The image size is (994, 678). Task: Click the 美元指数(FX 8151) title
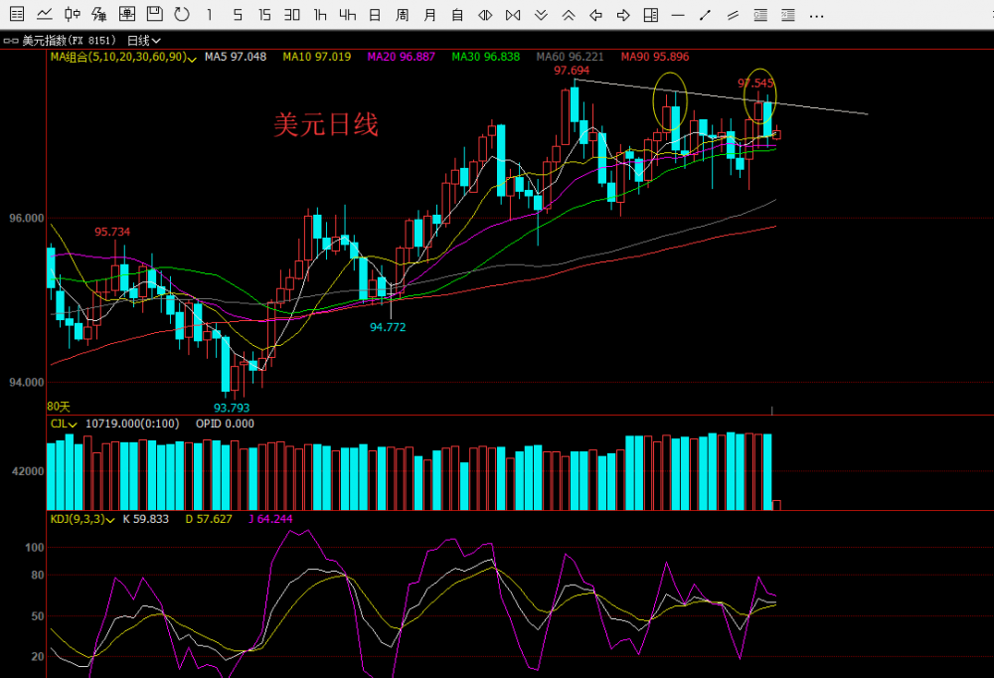click(70, 41)
